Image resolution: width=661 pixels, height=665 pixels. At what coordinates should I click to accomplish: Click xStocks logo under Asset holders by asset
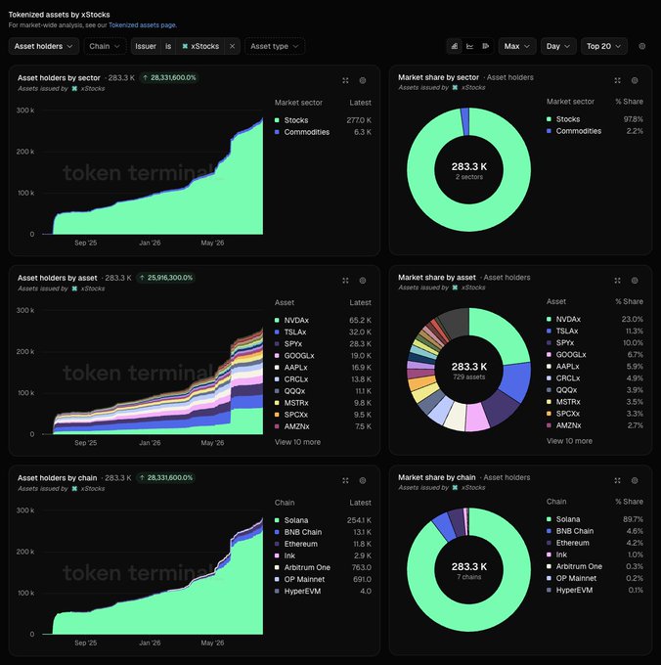(x=74, y=288)
